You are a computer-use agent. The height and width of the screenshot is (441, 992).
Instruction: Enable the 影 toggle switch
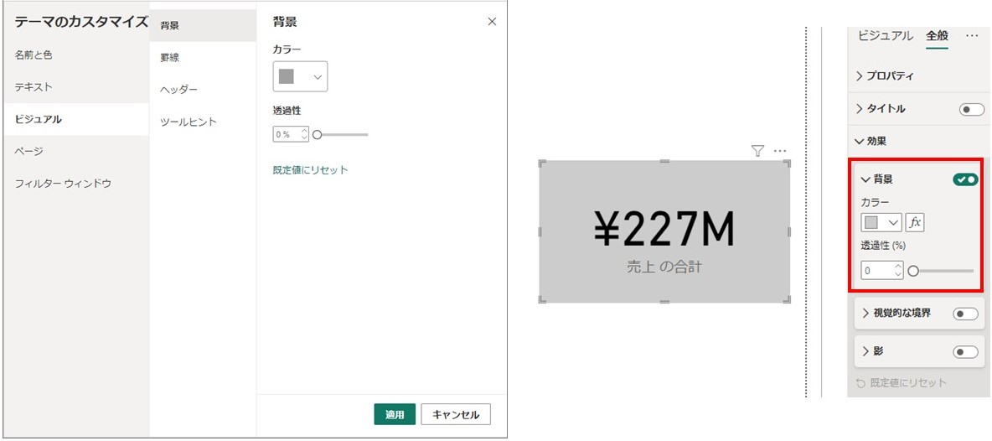pyautogui.click(x=965, y=352)
